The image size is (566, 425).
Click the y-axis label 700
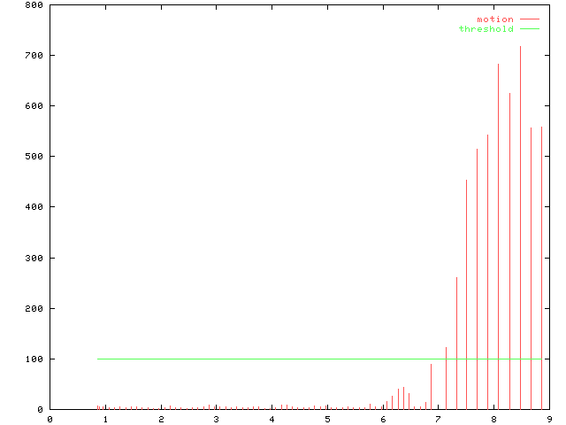[34, 55]
